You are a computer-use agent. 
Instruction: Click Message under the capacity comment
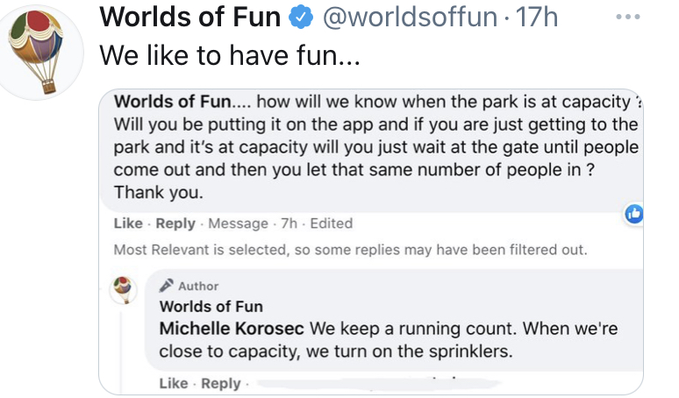point(238,224)
